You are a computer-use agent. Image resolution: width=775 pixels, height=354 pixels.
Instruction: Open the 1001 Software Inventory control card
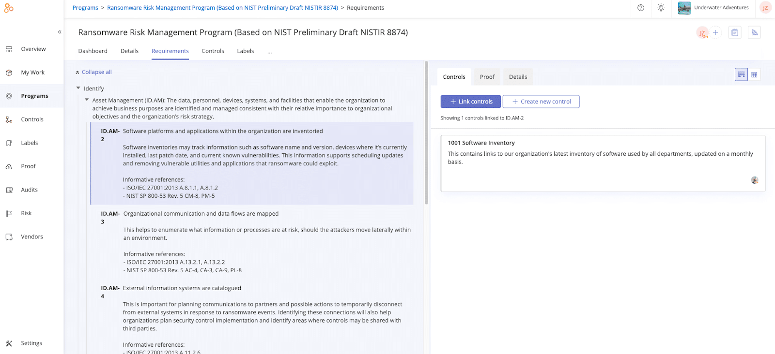point(603,163)
